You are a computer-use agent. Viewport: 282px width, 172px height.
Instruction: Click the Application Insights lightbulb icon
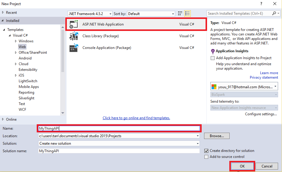213,51
